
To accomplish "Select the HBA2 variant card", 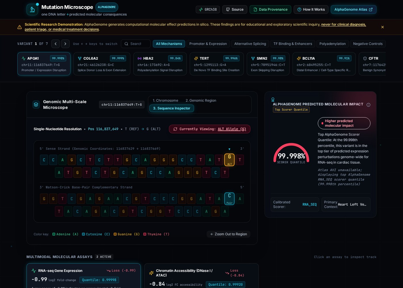I will pyautogui.click(x=160, y=64).
